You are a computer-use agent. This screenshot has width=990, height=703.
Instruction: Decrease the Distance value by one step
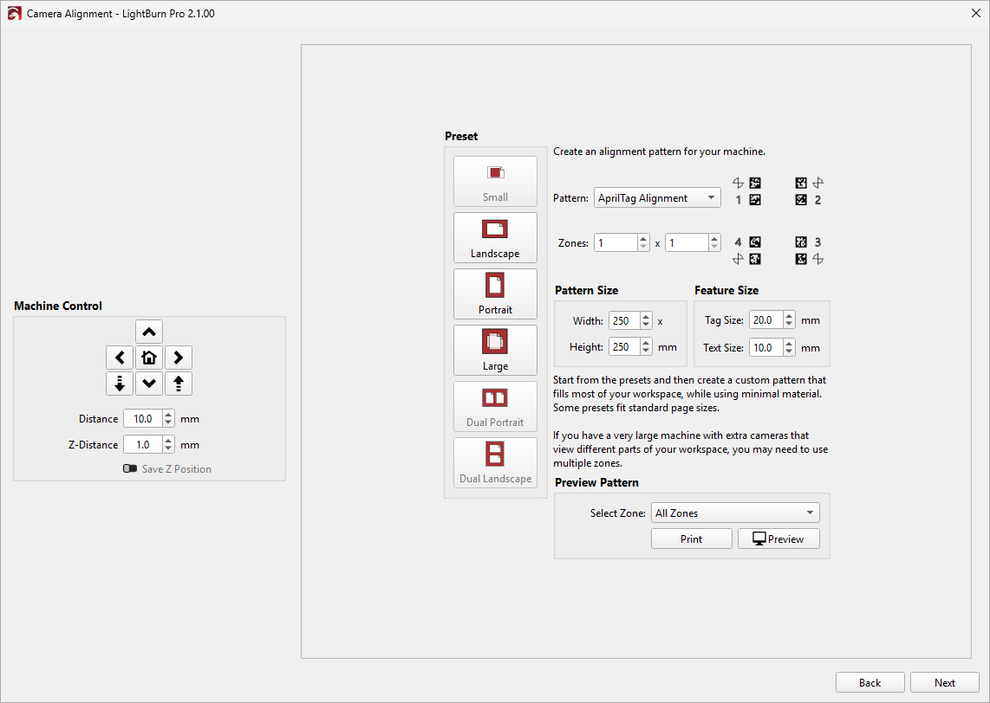coord(168,423)
